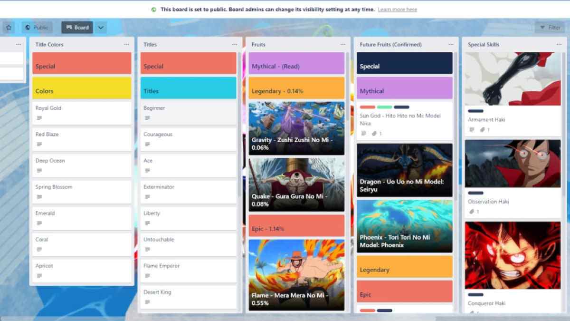Click description icon on Armament Haki card
570x321 pixels.
tap(472, 129)
